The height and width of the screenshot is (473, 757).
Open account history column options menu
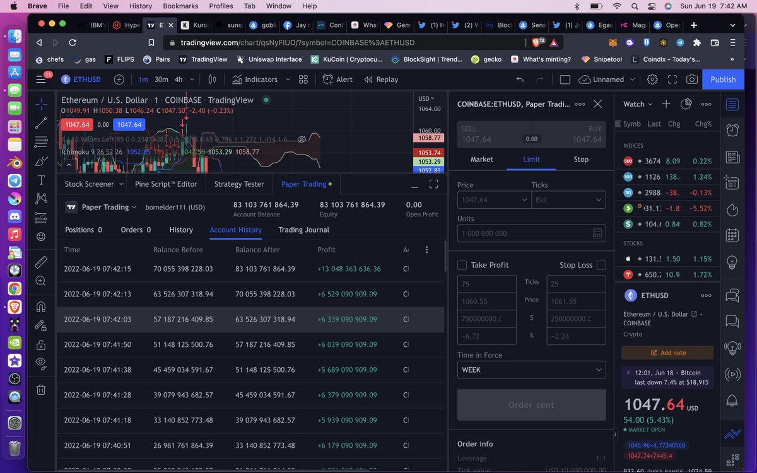pos(427,250)
